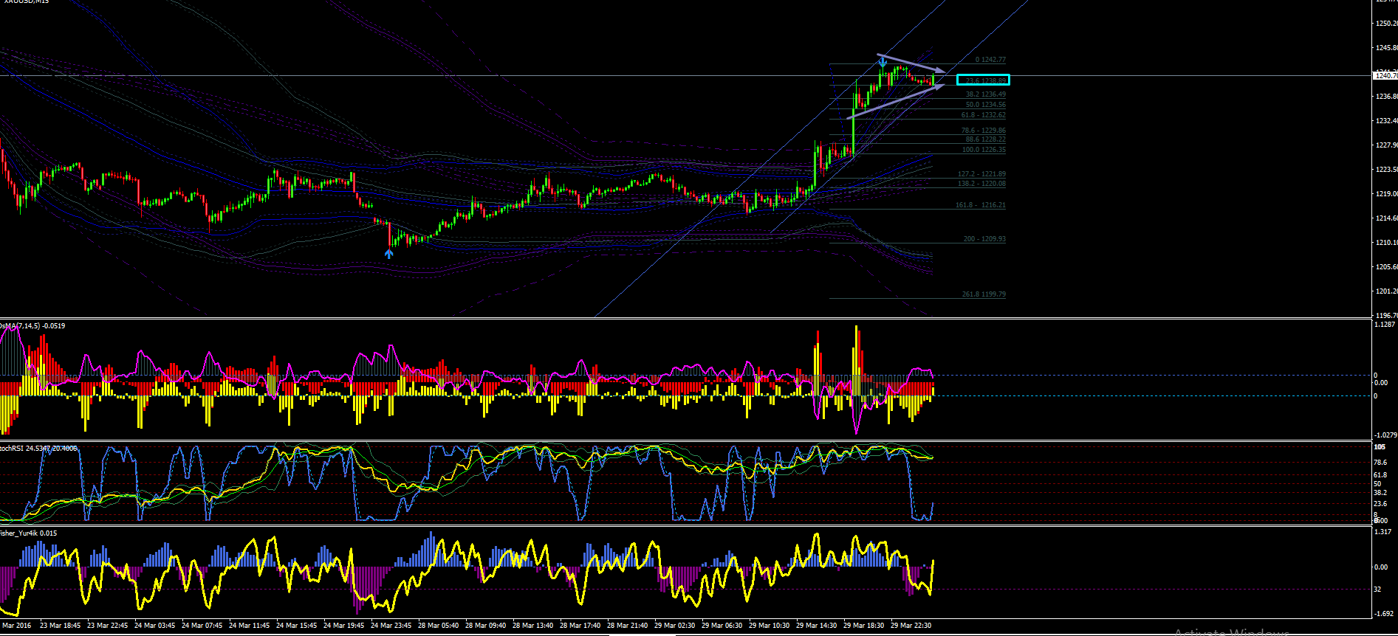
Task: Click the 161.8 - 1216.21 Fibonacci label
Action: pos(981,205)
